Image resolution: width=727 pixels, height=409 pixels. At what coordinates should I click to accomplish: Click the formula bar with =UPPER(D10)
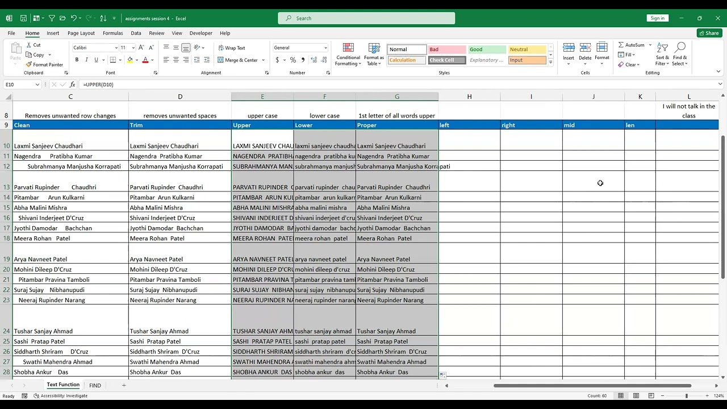[x=398, y=85]
